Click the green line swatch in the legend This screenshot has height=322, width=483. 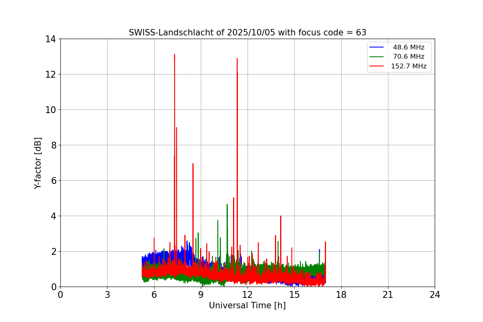[x=377, y=57]
